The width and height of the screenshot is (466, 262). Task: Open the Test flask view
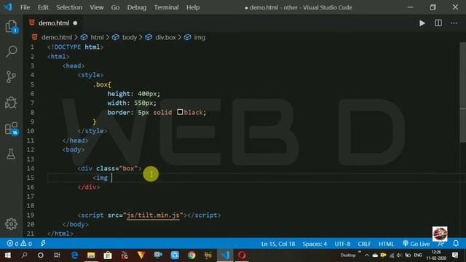click(x=12, y=154)
